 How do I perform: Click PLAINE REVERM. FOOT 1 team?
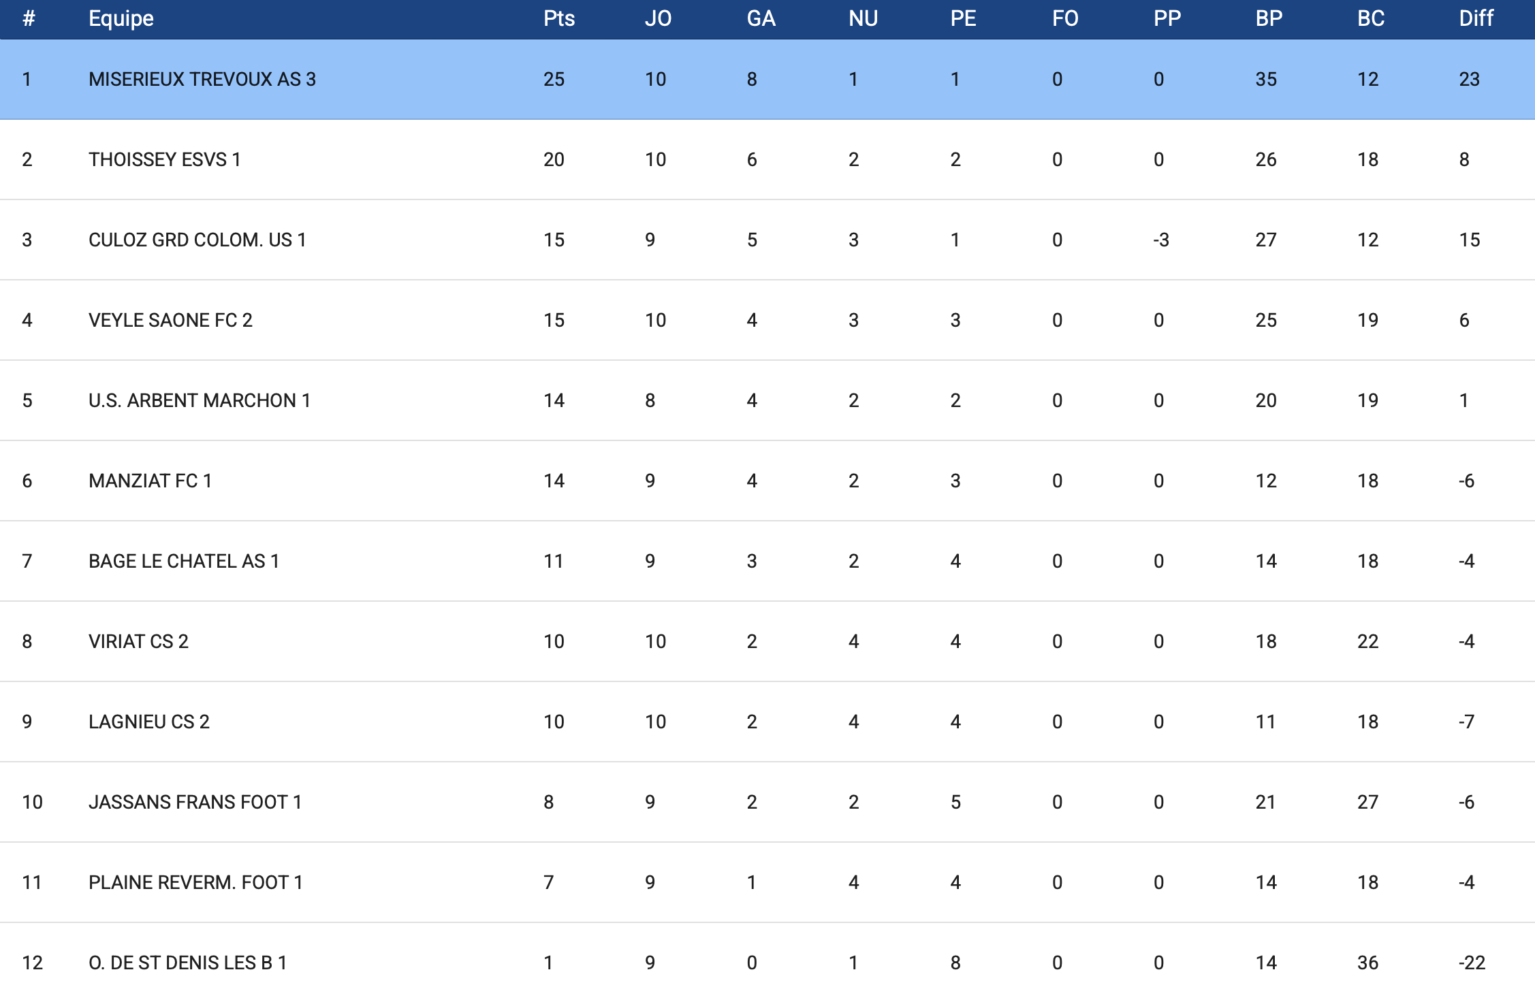pos(195,883)
